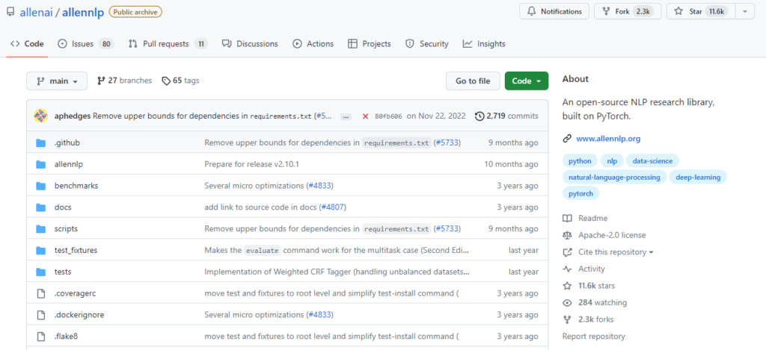Click the Report repository link

tap(593, 337)
